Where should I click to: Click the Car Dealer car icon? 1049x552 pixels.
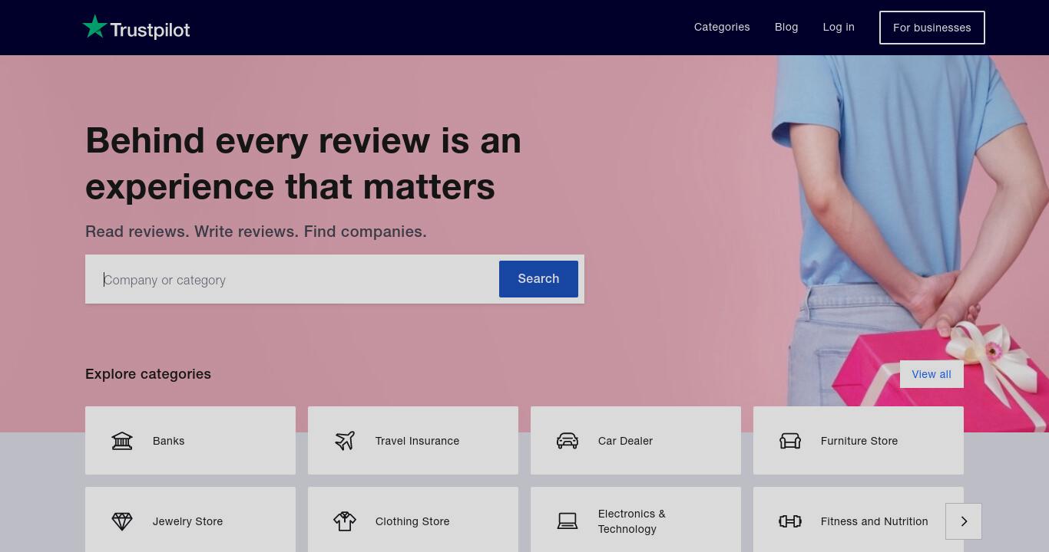pos(568,441)
